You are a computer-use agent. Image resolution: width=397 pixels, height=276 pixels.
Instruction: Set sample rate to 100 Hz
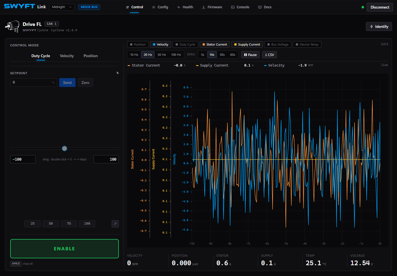176,55
